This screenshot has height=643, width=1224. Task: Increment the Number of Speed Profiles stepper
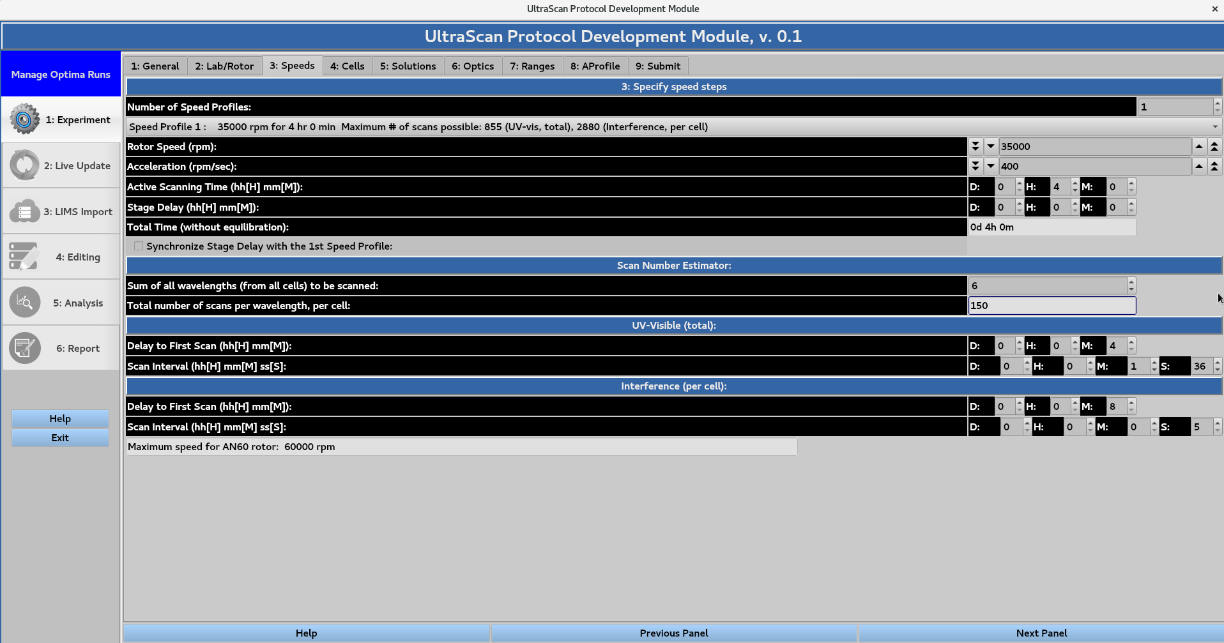click(1217, 103)
